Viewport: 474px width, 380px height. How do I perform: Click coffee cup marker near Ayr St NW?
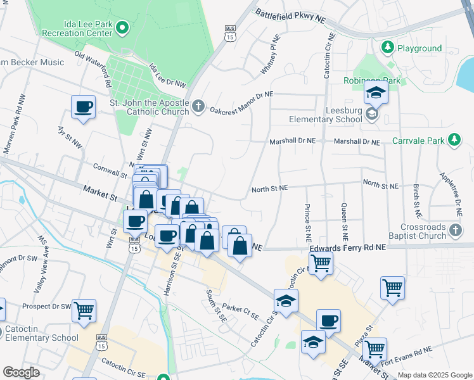pyautogui.click(x=83, y=106)
